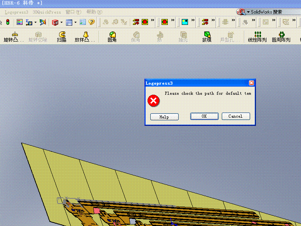Click Cancel in the Logopress3 dialog
The height and width of the screenshot is (226, 301).
coord(236,116)
